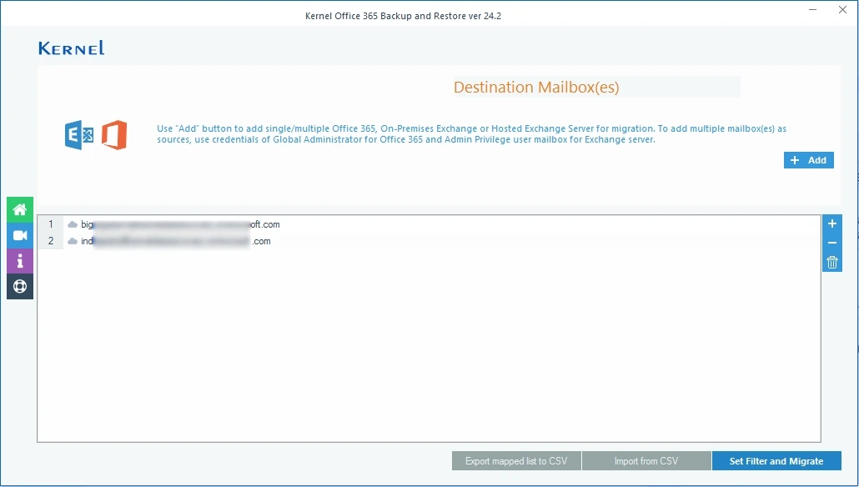The height and width of the screenshot is (487, 859).
Task: Click cloud icon in row 2
Action: (x=73, y=241)
